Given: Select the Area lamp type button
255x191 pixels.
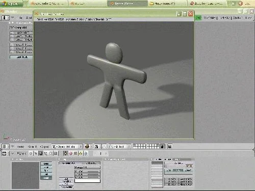Looking at the screenshot, I should point(46,167).
